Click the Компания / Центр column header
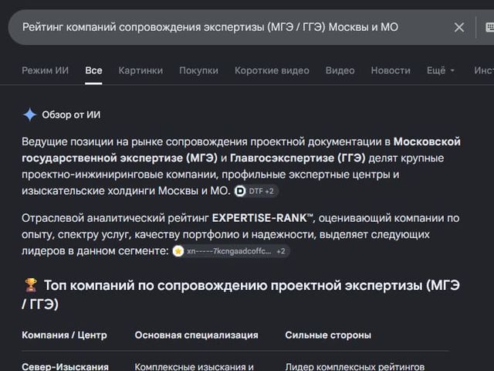The image size is (494, 371). click(64, 335)
